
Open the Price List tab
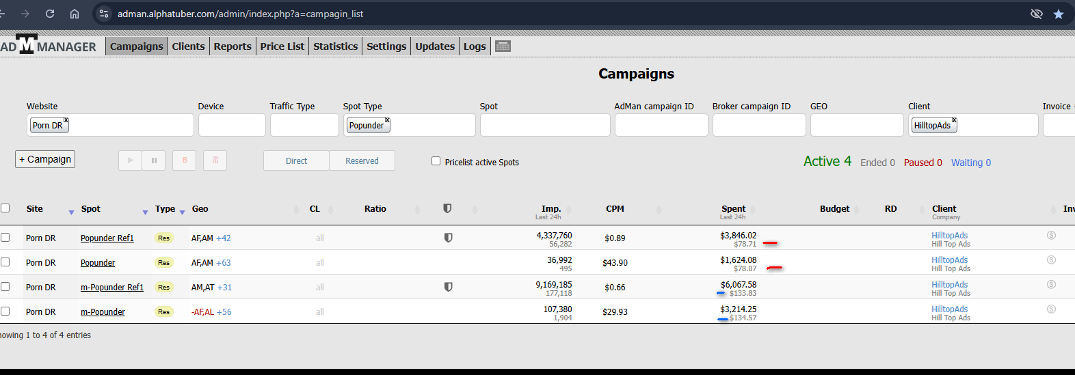(282, 46)
